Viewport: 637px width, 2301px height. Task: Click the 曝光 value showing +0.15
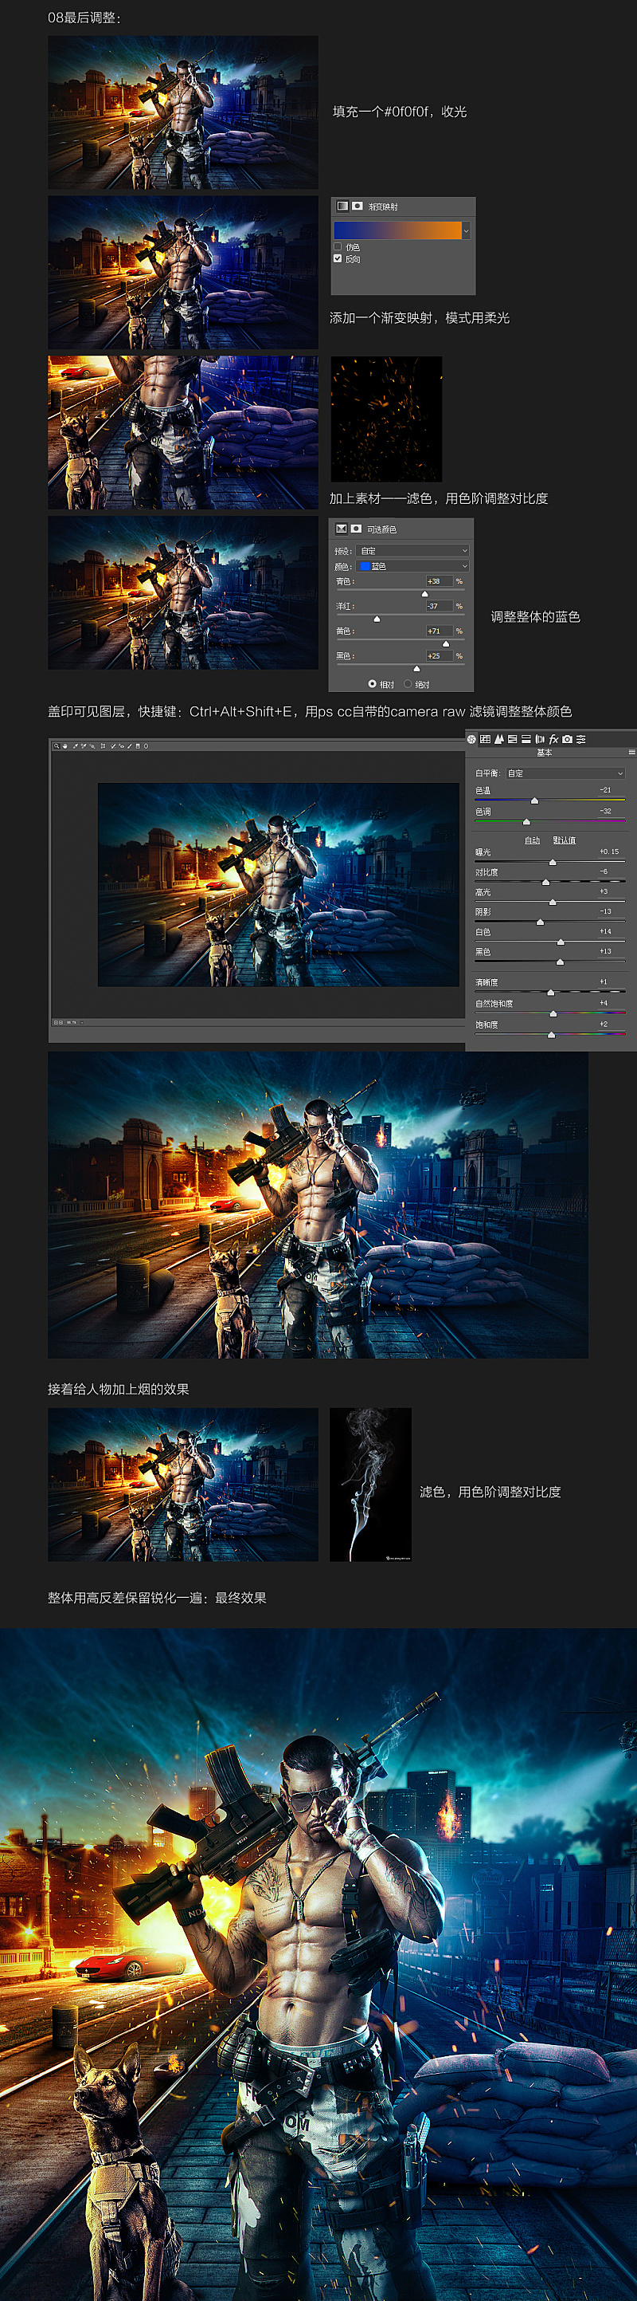608,852
